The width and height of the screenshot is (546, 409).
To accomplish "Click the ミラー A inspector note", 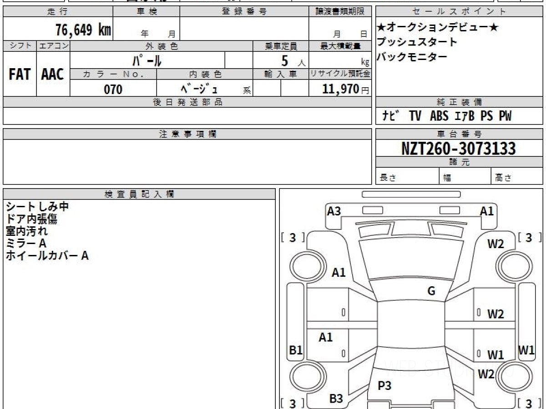I will point(26,244).
